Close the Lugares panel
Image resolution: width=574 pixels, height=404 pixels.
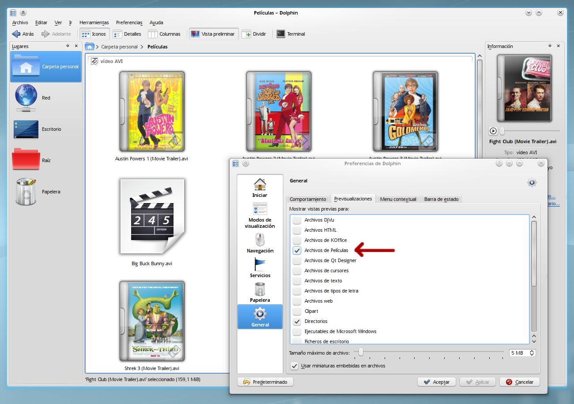point(76,46)
